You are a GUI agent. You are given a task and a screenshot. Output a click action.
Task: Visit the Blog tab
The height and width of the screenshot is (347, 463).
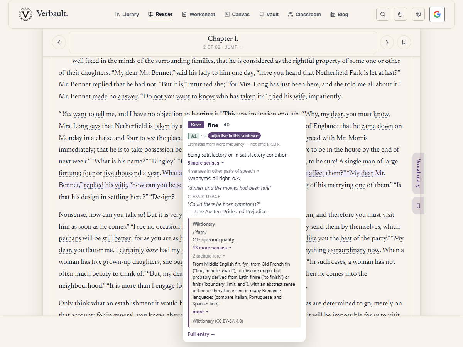(340, 14)
